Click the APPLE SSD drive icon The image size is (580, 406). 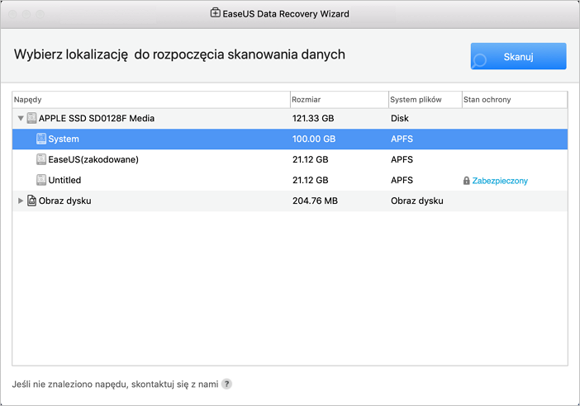click(32, 118)
